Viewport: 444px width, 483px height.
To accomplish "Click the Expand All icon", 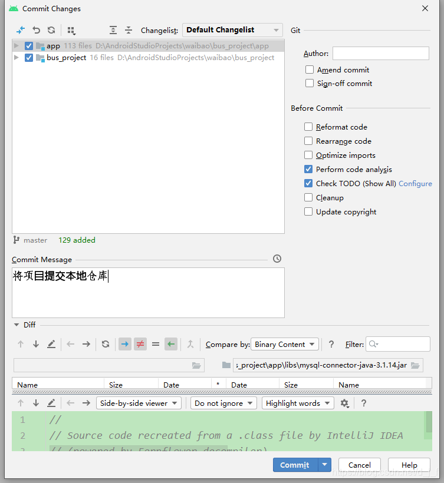I will click(x=113, y=30).
